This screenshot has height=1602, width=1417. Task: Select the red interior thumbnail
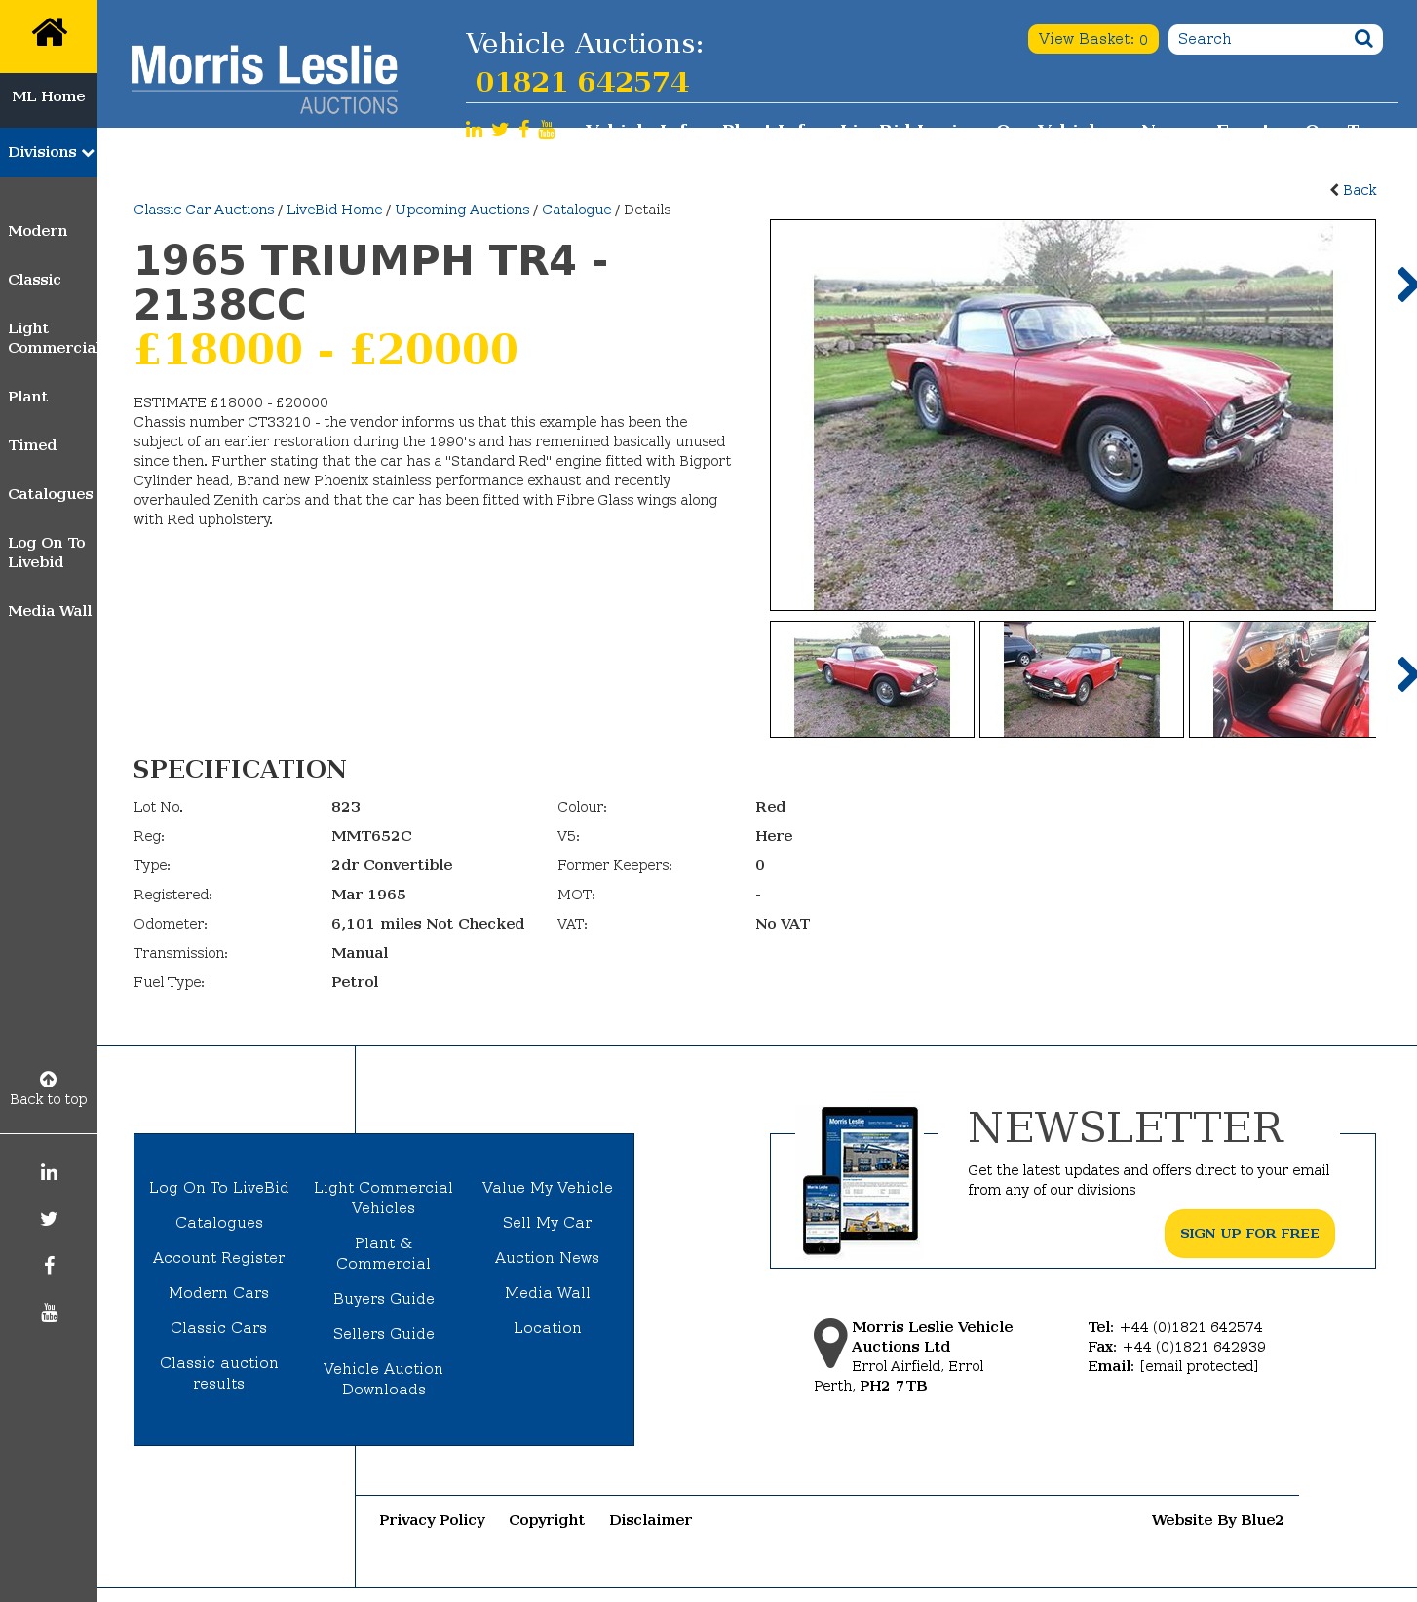coord(1283,679)
